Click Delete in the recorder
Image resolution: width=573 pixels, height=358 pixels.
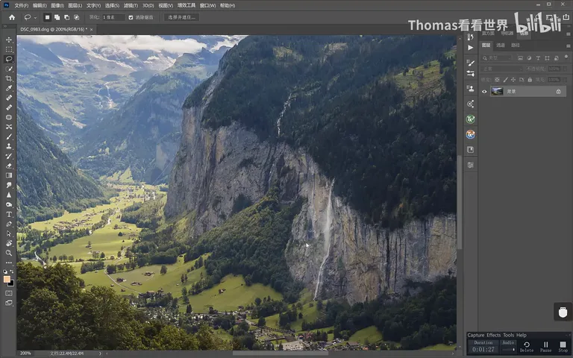tap(527, 346)
